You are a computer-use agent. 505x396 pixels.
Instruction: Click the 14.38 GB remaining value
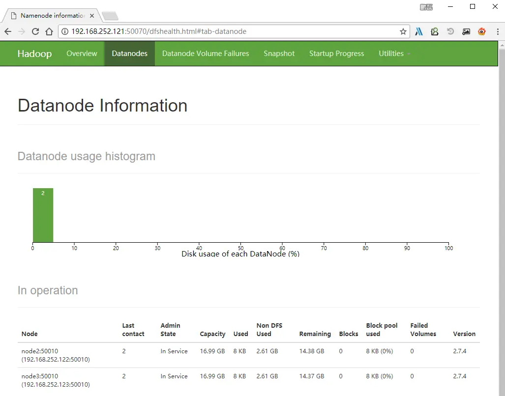[311, 351]
